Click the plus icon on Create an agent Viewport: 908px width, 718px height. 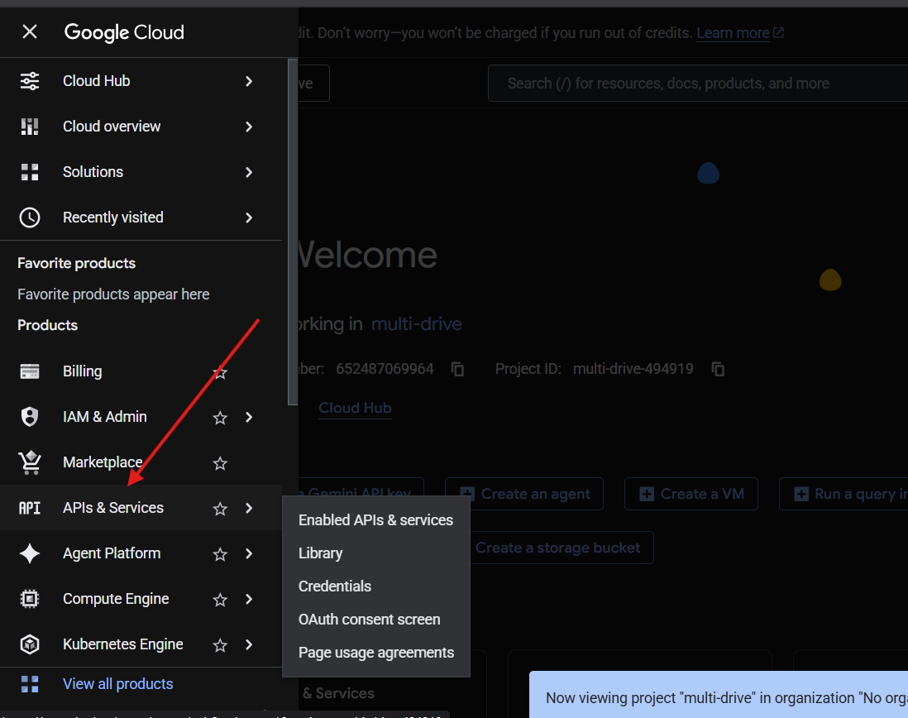[x=467, y=494]
